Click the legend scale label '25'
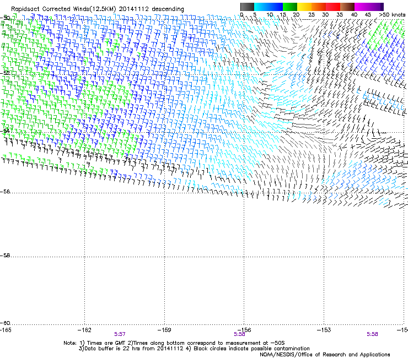This screenshot has width=408, height=358. [312, 15]
